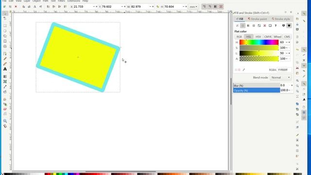The width and height of the screenshot is (311, 175).
Task: Select radial gradient fill mode
Action: (254, 26)
